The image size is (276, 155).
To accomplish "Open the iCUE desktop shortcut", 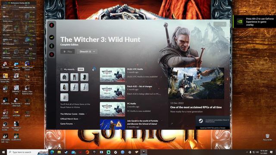I will click(x=5, y=89).
